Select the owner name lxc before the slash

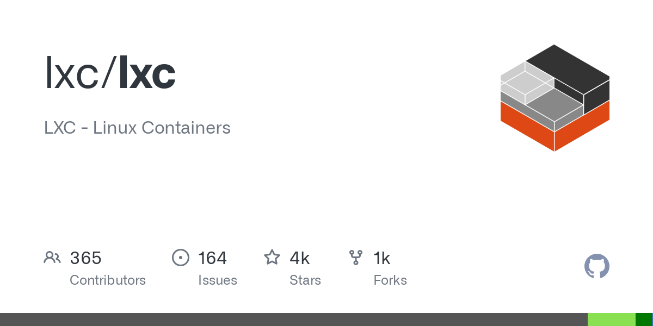pos(71,73)
